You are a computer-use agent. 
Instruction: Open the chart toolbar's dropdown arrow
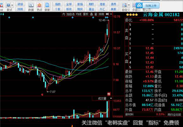(x=111, y=14)
